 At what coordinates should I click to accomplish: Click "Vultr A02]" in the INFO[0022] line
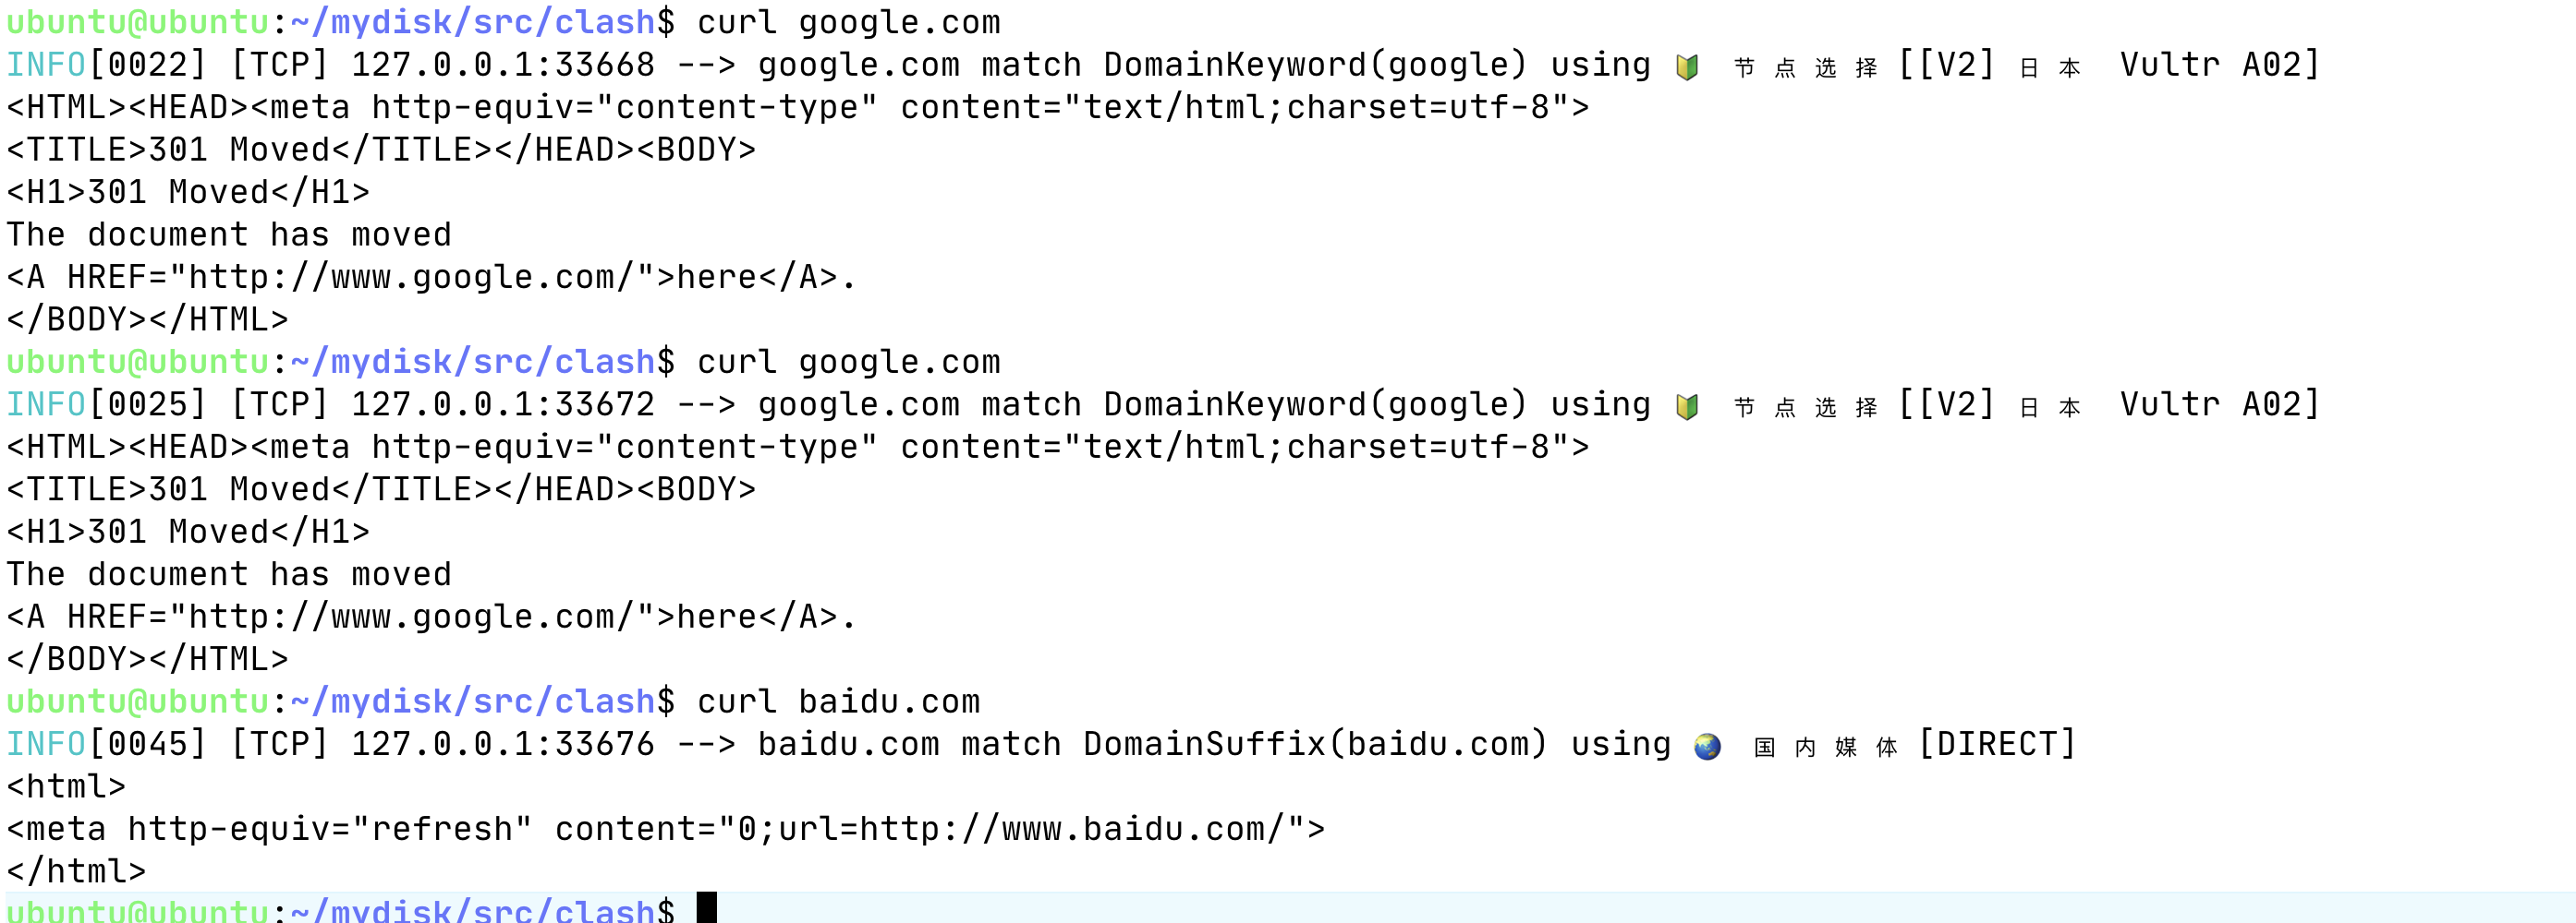2219,65
